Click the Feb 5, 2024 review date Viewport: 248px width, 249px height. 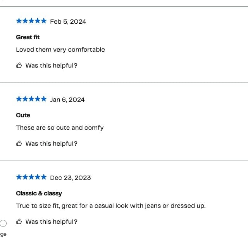click(x=68, y=22)
